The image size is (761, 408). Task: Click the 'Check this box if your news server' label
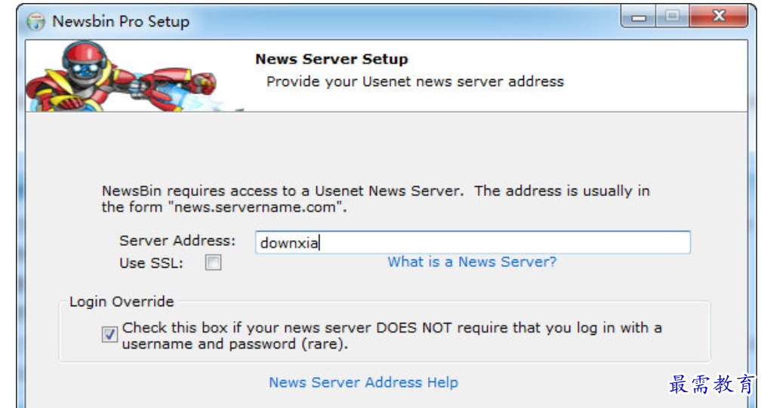[392, 336]
